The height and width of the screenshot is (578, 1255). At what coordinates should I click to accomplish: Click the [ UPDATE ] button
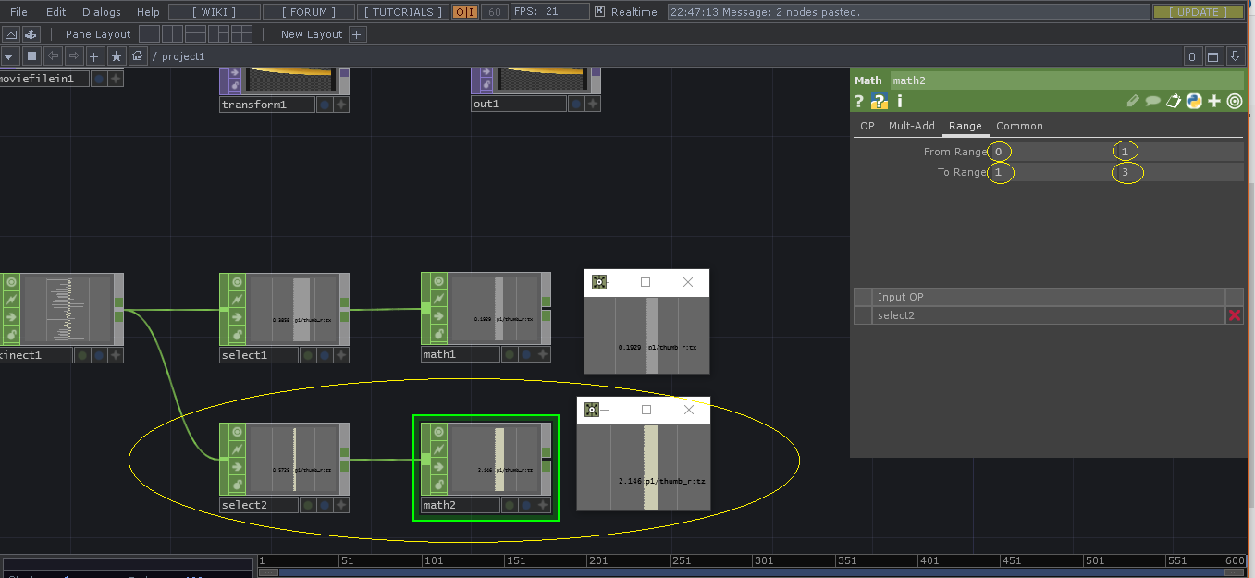(x=1200, y=12)
